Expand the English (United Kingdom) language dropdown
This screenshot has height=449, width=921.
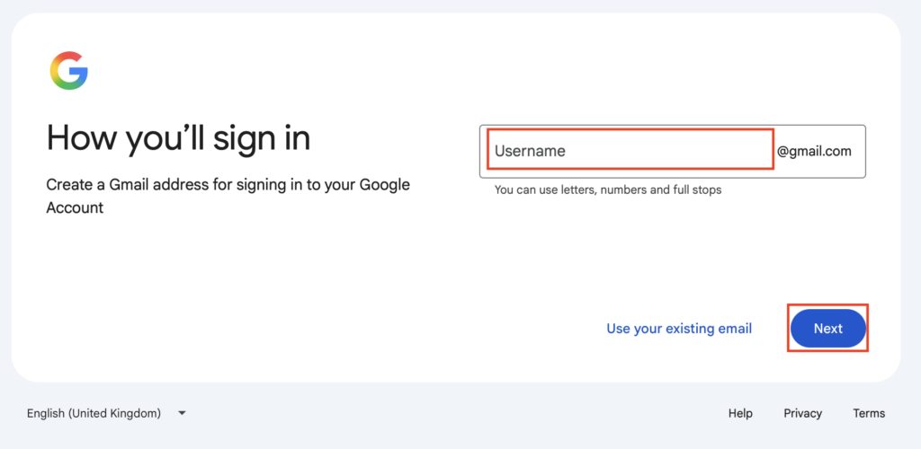pyautogui.click(x=106, y=413)
